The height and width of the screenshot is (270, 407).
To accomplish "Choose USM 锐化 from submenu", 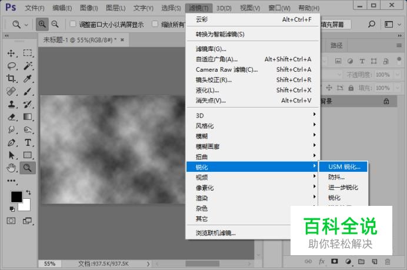I will 343,166.
